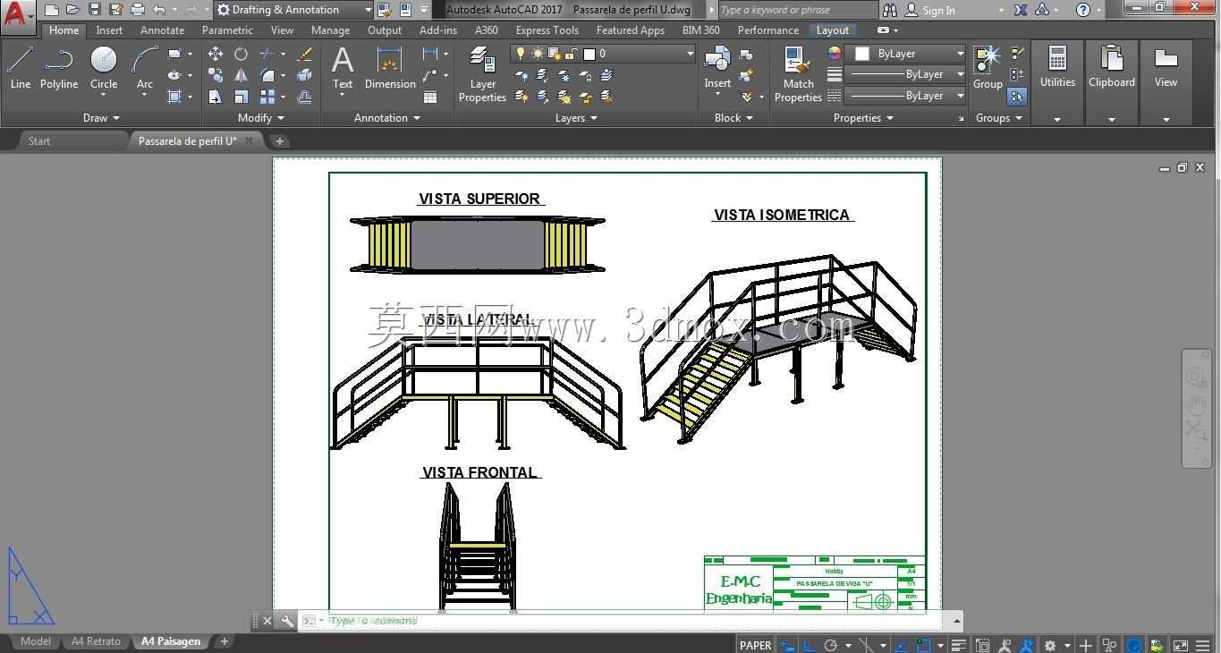Viewport: 1221px width, 653px height.
Task: Select the Stretch tool
Action: pos(216,97)
